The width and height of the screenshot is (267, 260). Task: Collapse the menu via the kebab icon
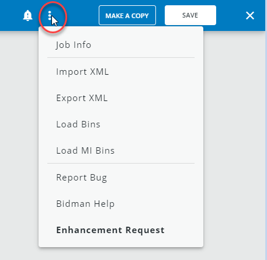[50, 15]
